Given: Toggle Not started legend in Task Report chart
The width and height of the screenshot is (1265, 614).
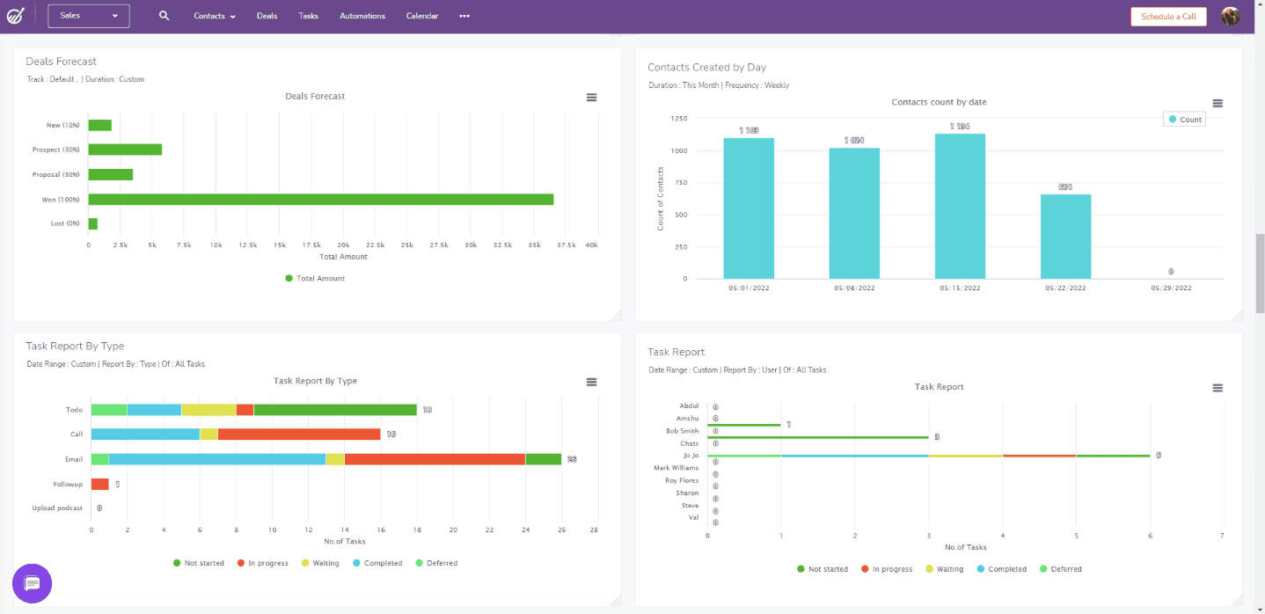Looking at the screenshot, I should pyautogui.click(x=823, y=569).
